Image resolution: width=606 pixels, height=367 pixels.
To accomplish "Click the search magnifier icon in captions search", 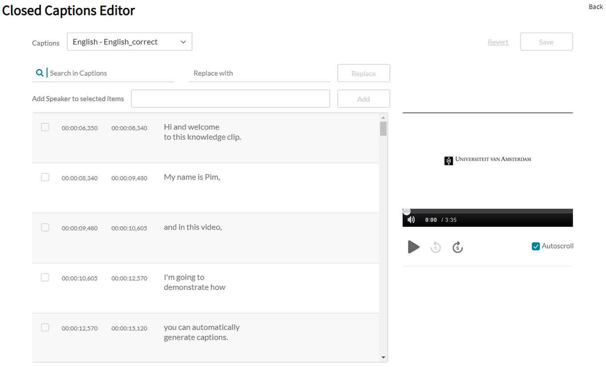I will (40, 72).
